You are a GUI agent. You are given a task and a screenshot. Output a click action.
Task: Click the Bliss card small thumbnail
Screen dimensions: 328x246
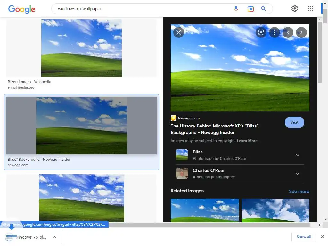pos(182,155)
